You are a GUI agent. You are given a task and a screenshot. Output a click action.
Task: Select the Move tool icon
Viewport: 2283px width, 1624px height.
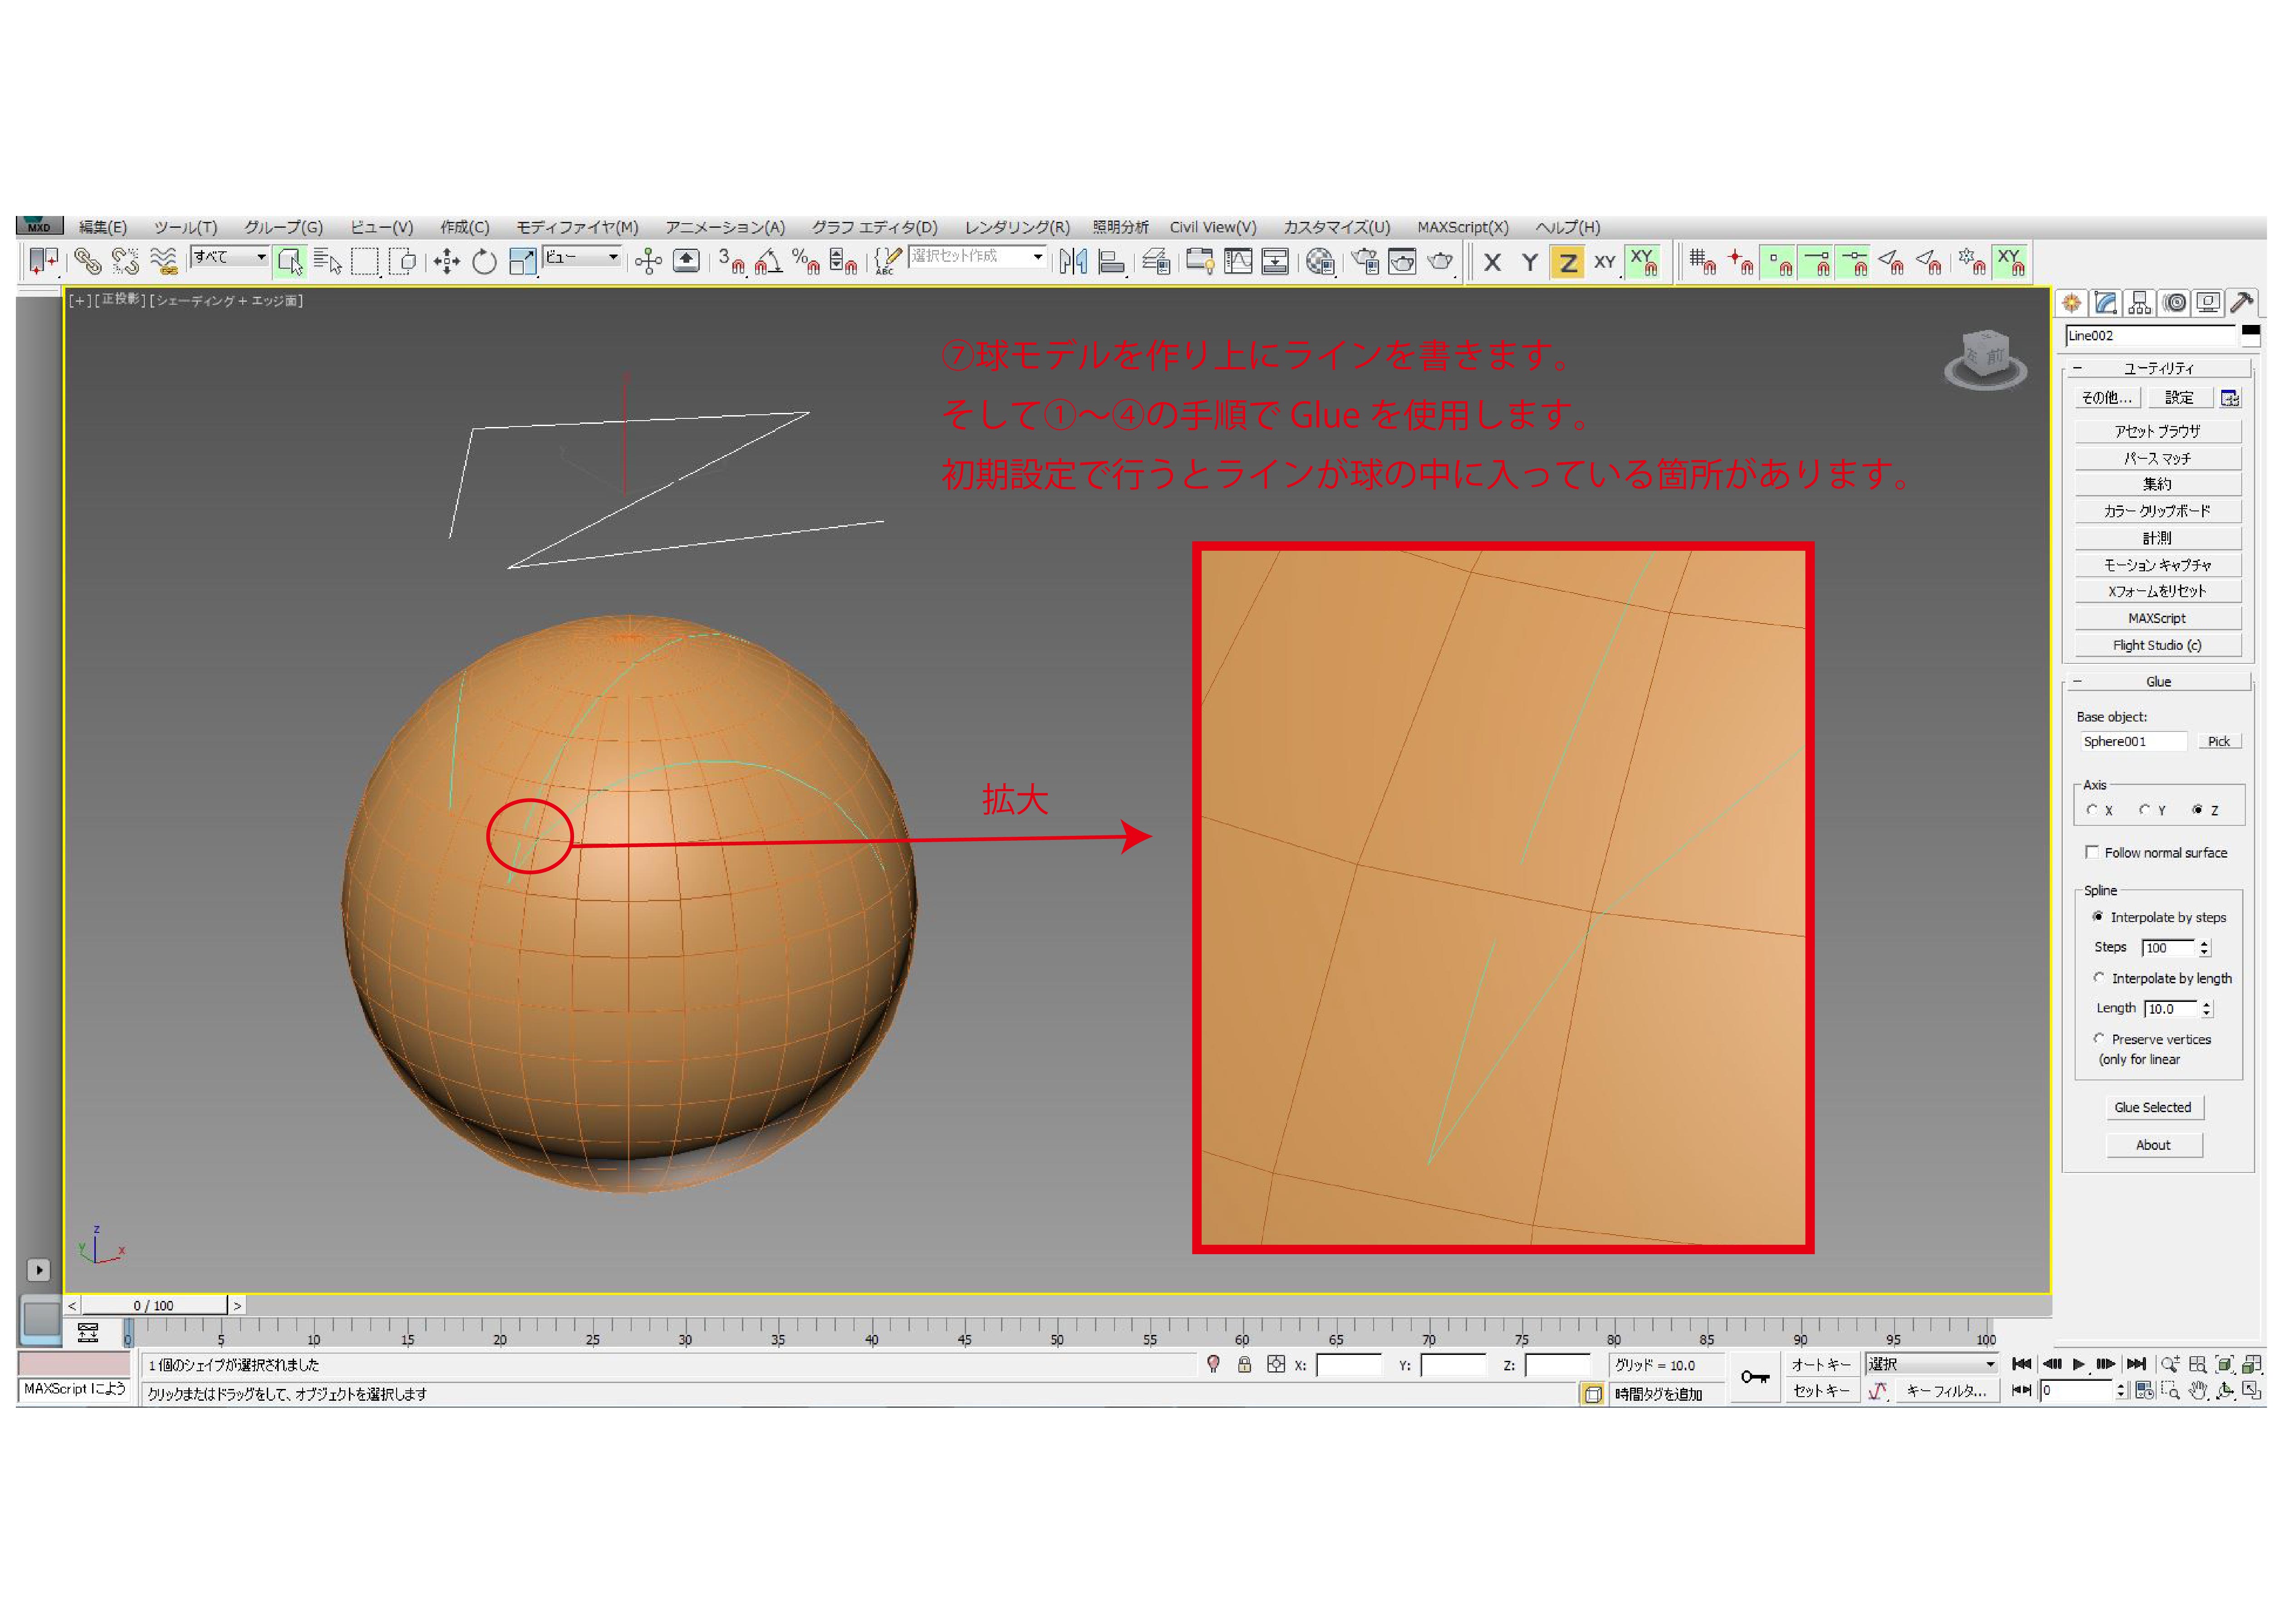pyautogui.click(x=446, y=262)
